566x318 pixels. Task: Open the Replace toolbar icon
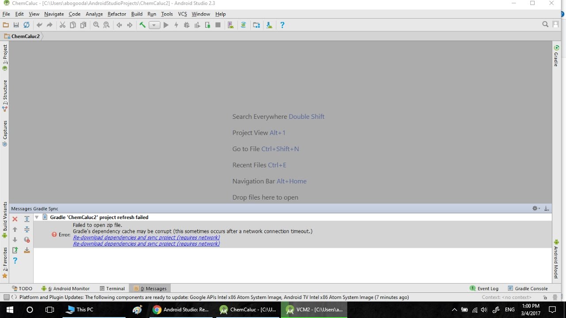[x=106, y=25]
